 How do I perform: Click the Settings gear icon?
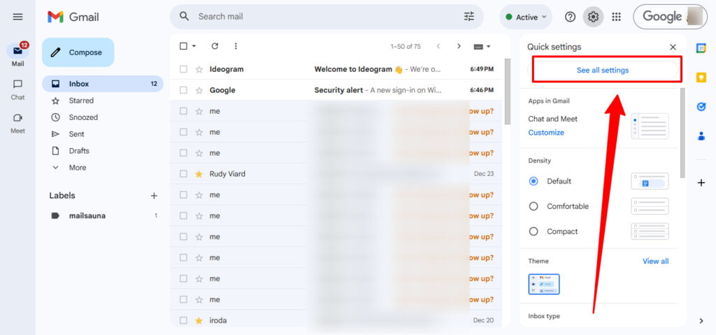pyautogui.click(x=593, y=17)
